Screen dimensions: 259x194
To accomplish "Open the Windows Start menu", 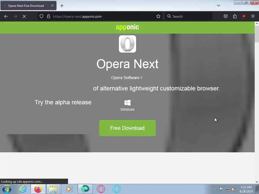I will pyautogui.click(x=7, y=189).
